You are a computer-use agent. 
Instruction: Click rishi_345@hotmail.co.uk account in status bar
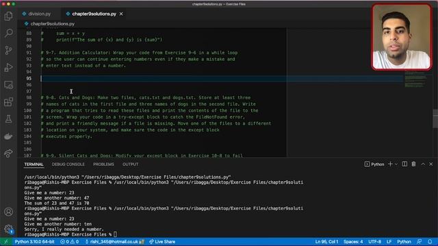[x=115, y=242]
